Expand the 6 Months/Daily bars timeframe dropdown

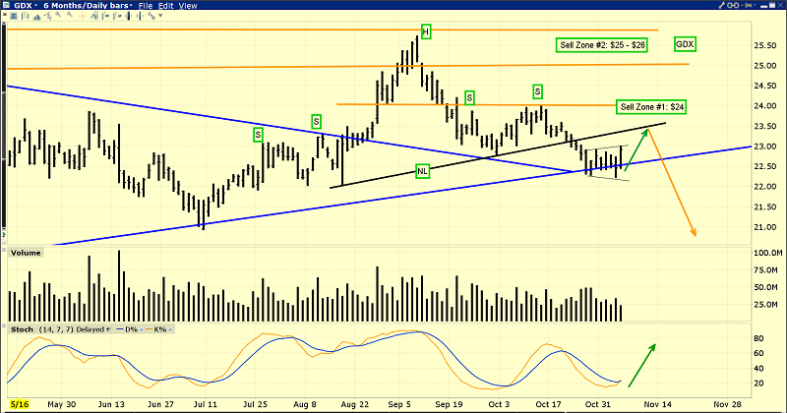84,6
